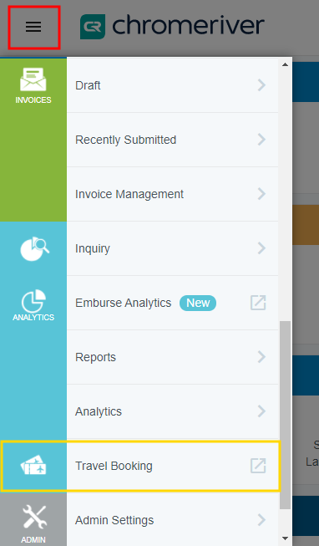This screenshot has width=319, height=546.
Task: Click the menu scrollbar down arrow
Action: click(286, 538)
